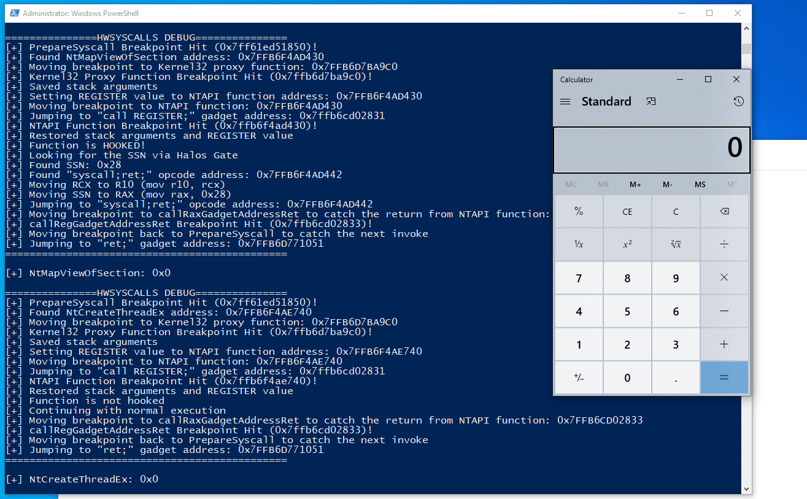Click digit 3 on the keypad

coord(676,344)
